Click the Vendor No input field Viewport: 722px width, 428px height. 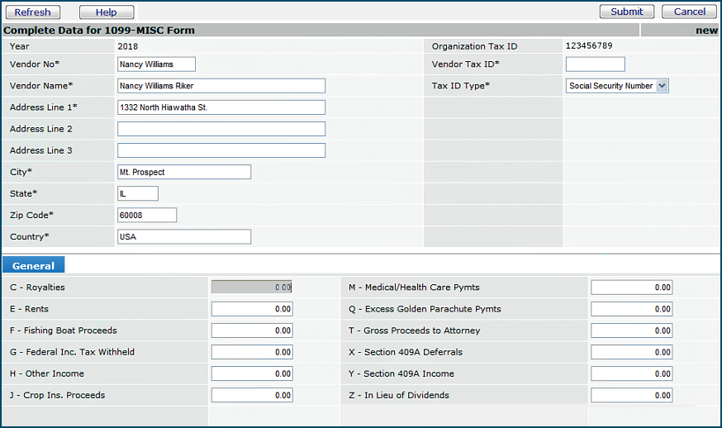click(156, 64)
